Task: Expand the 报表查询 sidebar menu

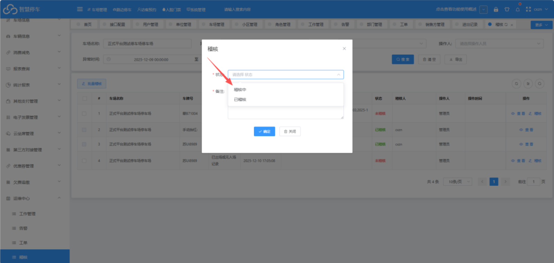Action: [35, 69]
